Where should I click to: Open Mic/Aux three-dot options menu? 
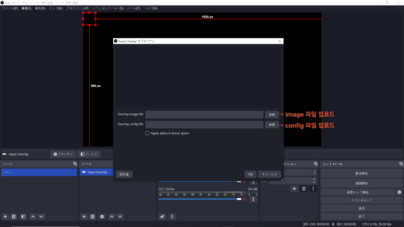(254, 199)
